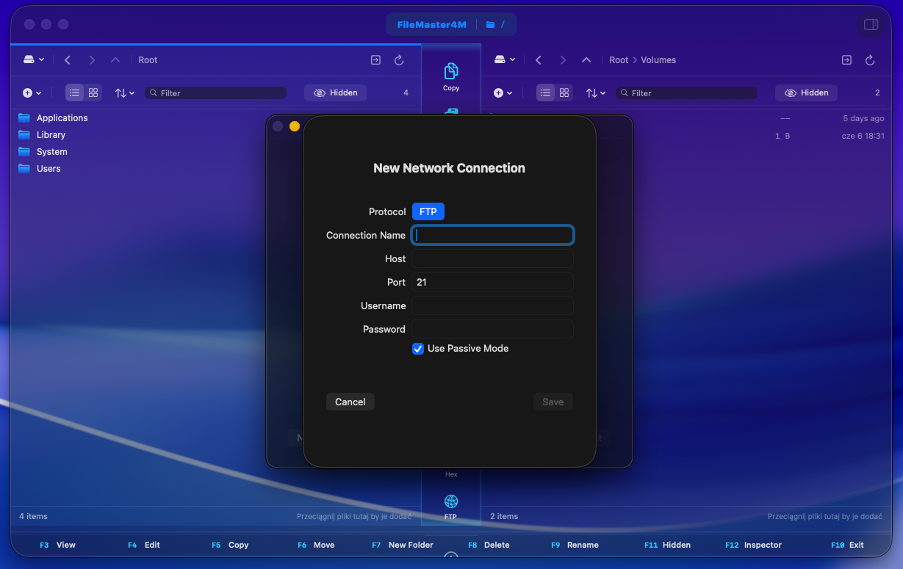Click Root in left pane breadcrumb
The image size is (903, 569).
pyautogui.click(x=148, y=60)
